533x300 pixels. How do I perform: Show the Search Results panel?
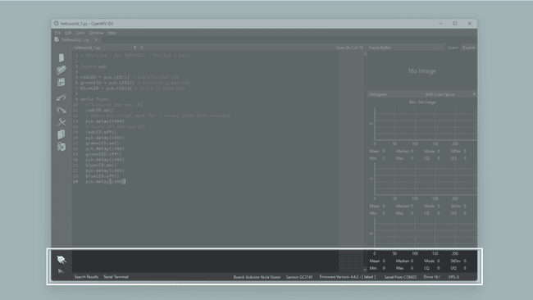(86, 277)
